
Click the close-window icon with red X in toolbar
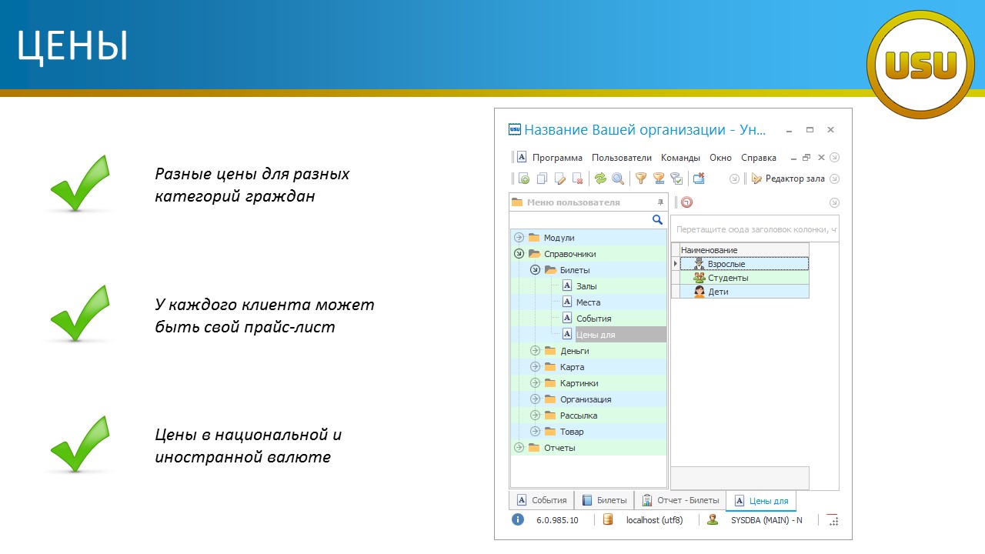click(699, 179)
